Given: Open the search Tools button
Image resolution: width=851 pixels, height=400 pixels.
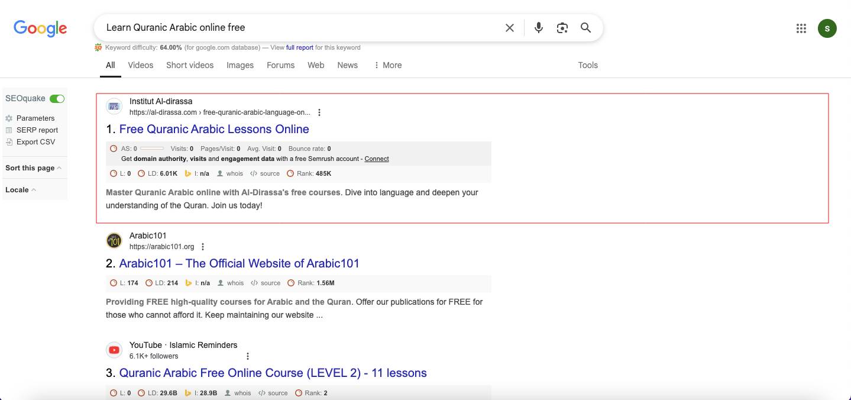Looking at the screenshot, I should coord(588,65).
